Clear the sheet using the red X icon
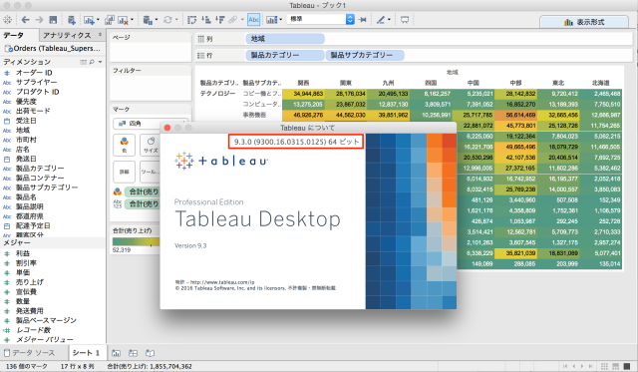 point(123,20)
